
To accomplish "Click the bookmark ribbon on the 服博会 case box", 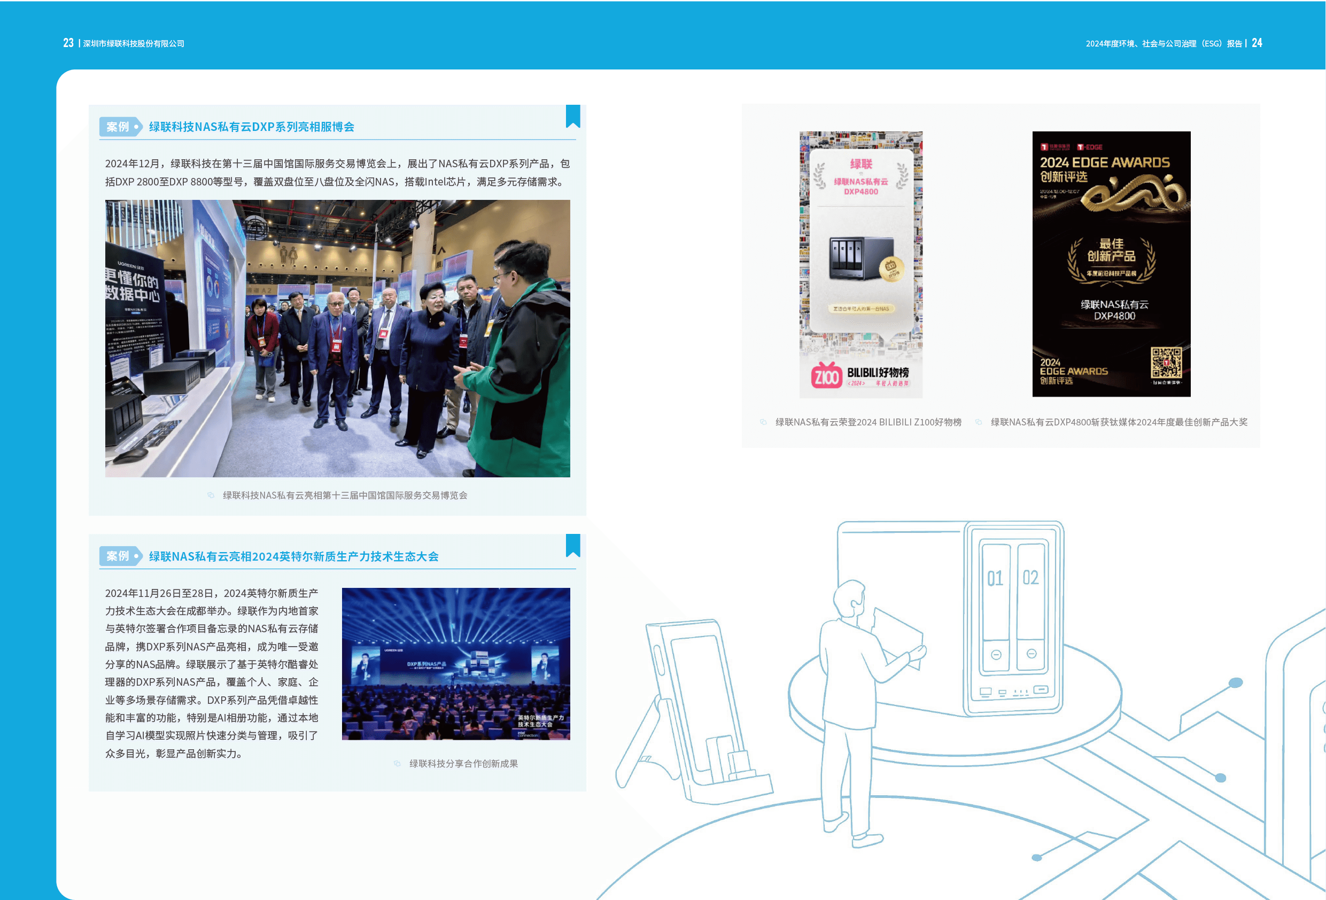I will [x=573, y=116].
